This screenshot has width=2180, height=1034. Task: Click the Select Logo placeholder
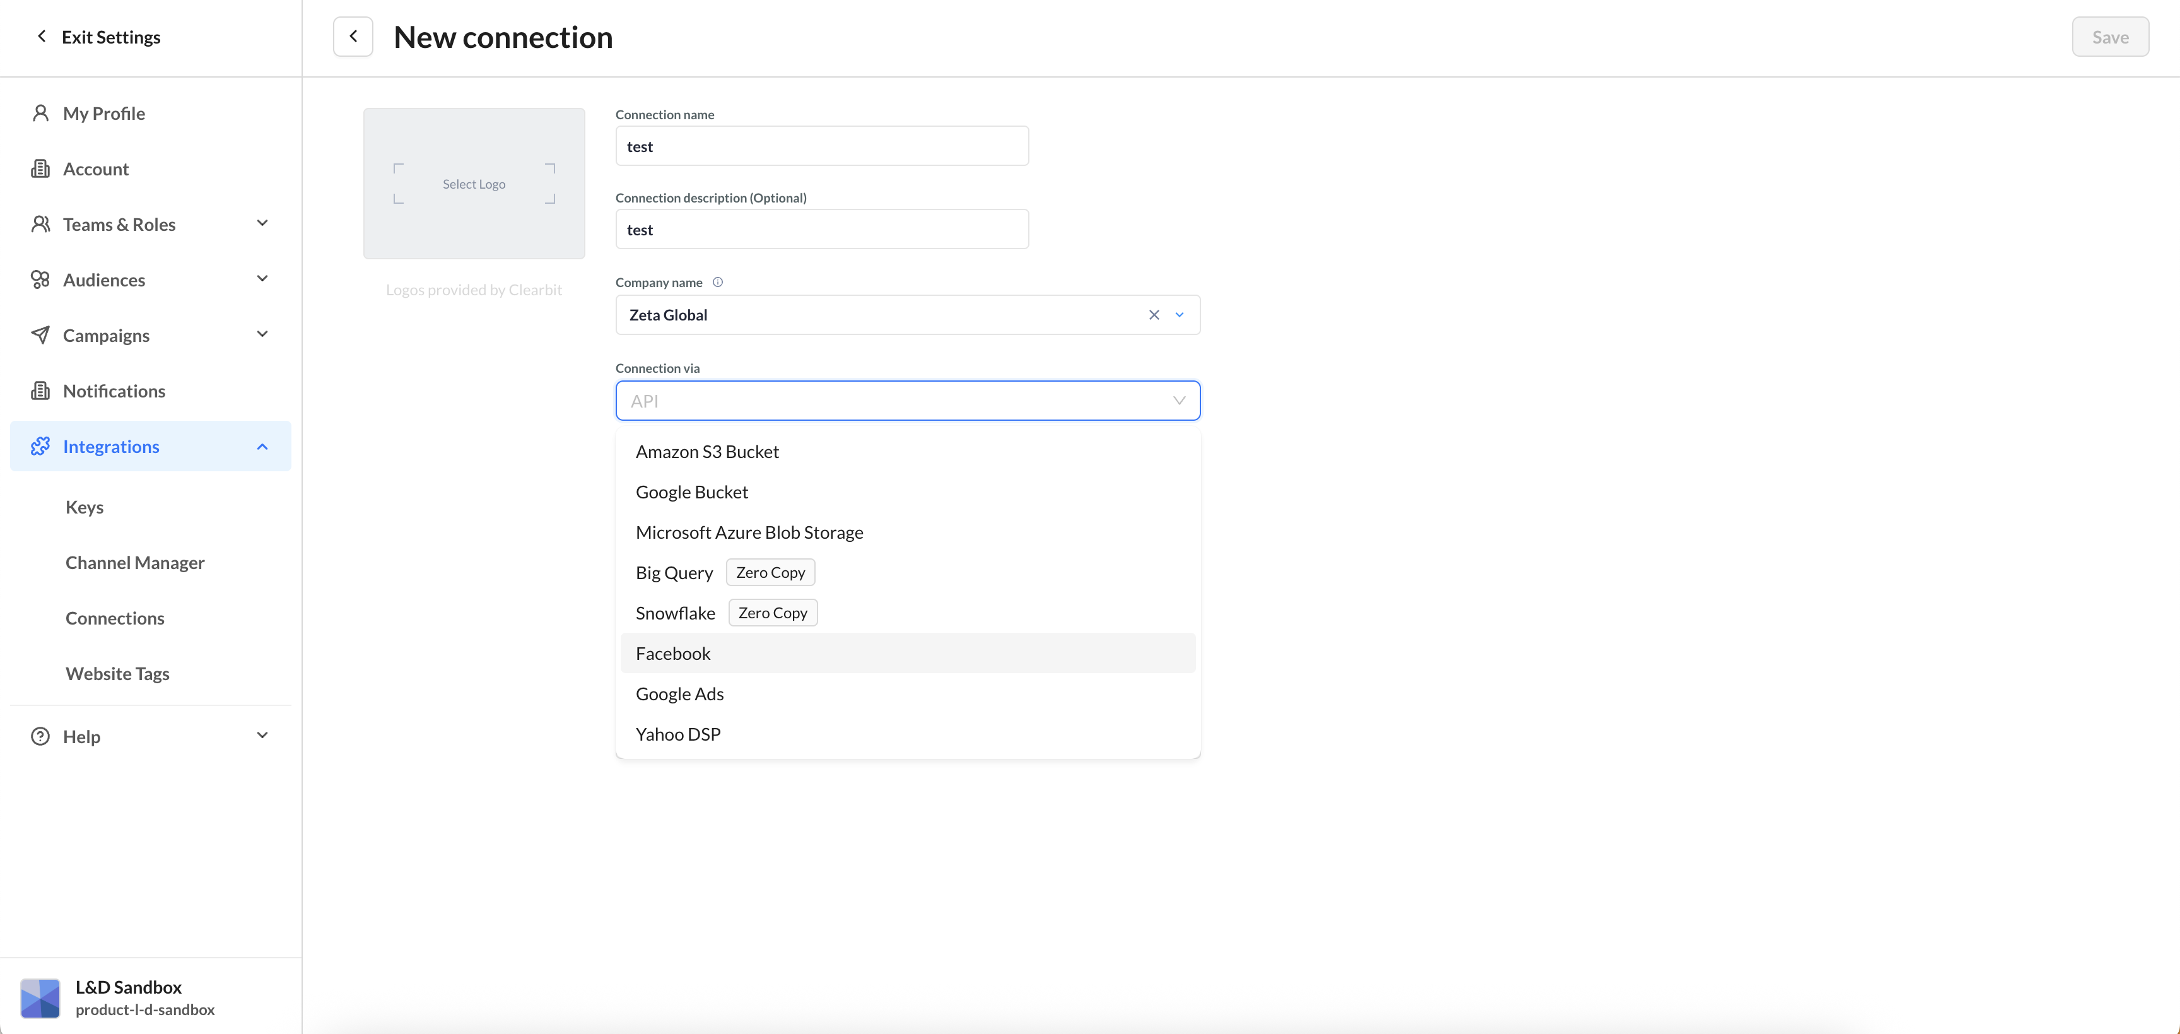[474, 184]
